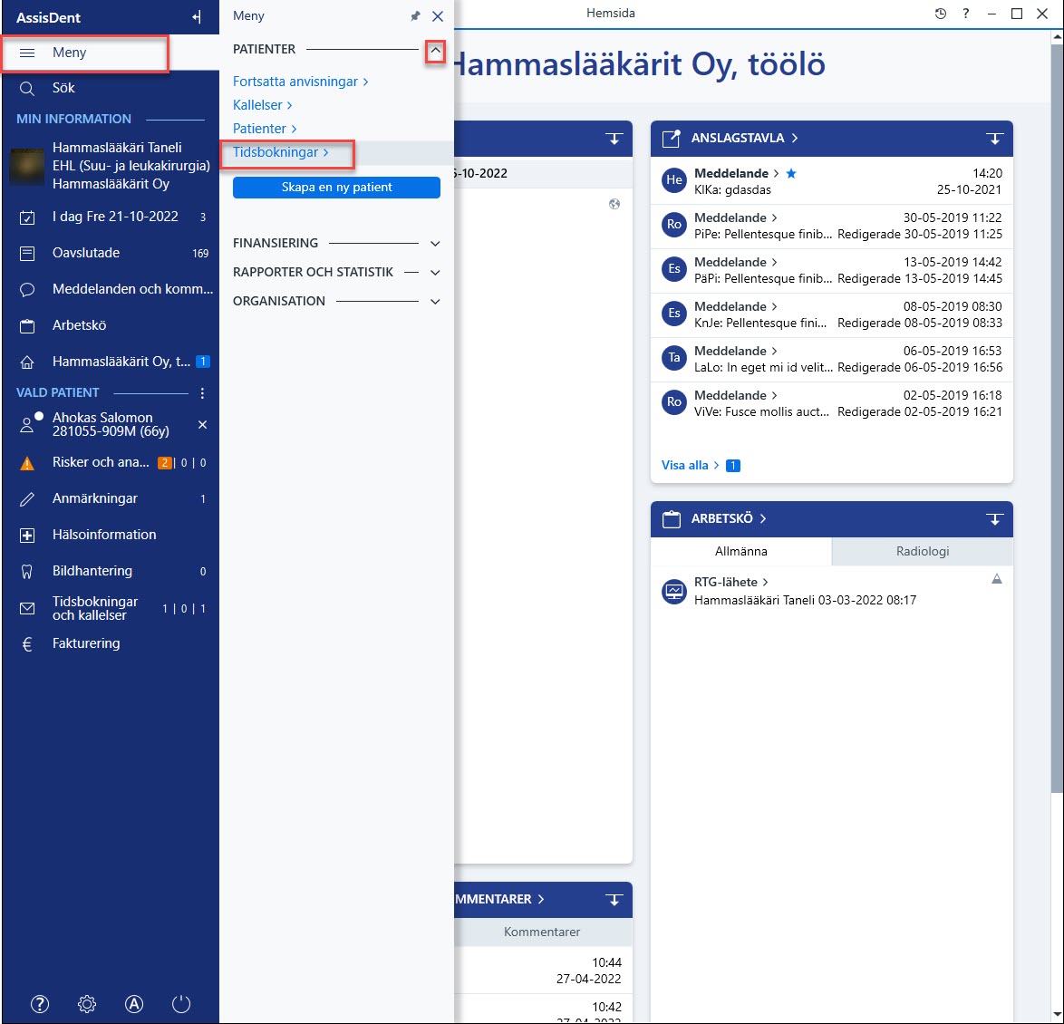Screen dimensions: 1064x1024
Task: Collapse the Arbetskö widget
Action: click(x=995, y=519)
